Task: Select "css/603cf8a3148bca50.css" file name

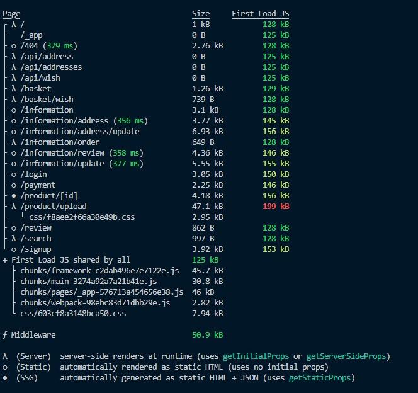Action: [73, 314]
